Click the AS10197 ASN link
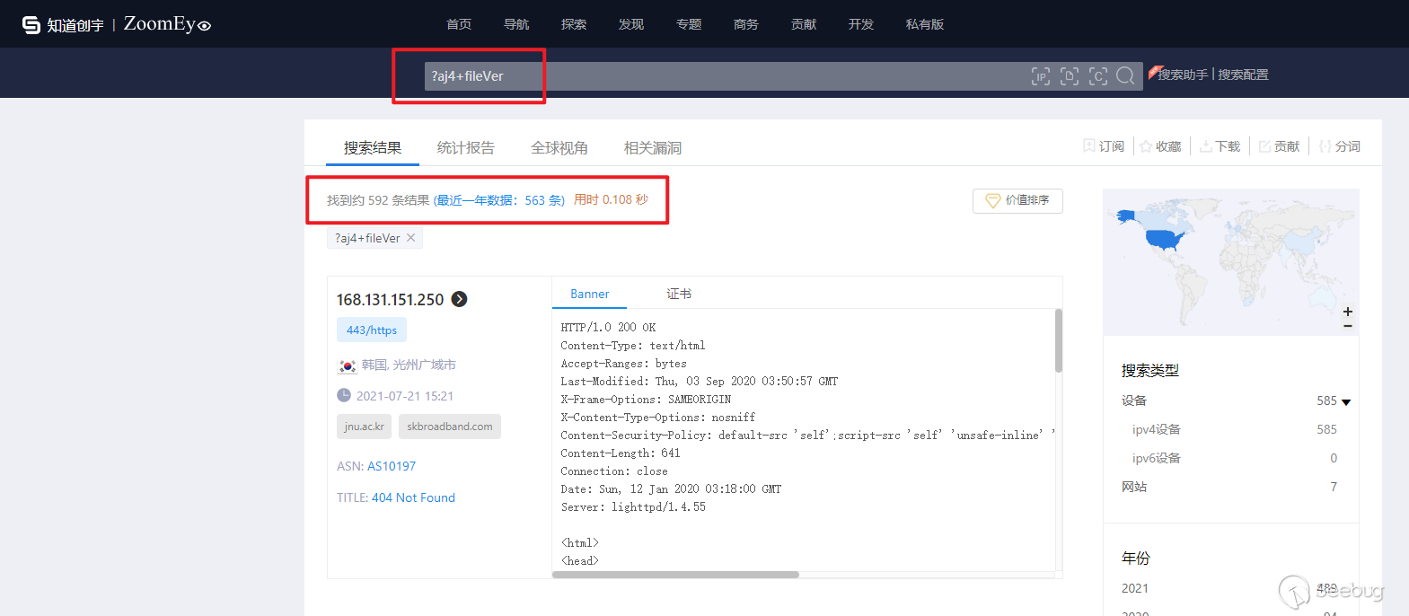The width and height of the screenshot is (1409, 616). click(x=392, y=466)
